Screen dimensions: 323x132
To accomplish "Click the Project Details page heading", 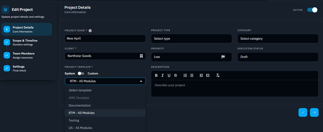I will point(78,8).
